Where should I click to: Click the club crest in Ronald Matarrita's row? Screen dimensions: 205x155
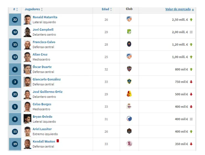click(129, 19)
